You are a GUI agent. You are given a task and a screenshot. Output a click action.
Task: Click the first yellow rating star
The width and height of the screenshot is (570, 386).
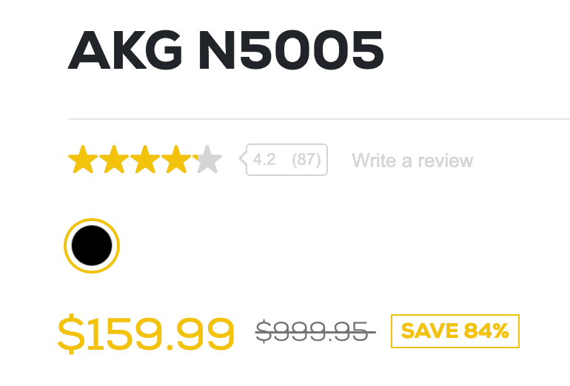(x=83, y=160)
